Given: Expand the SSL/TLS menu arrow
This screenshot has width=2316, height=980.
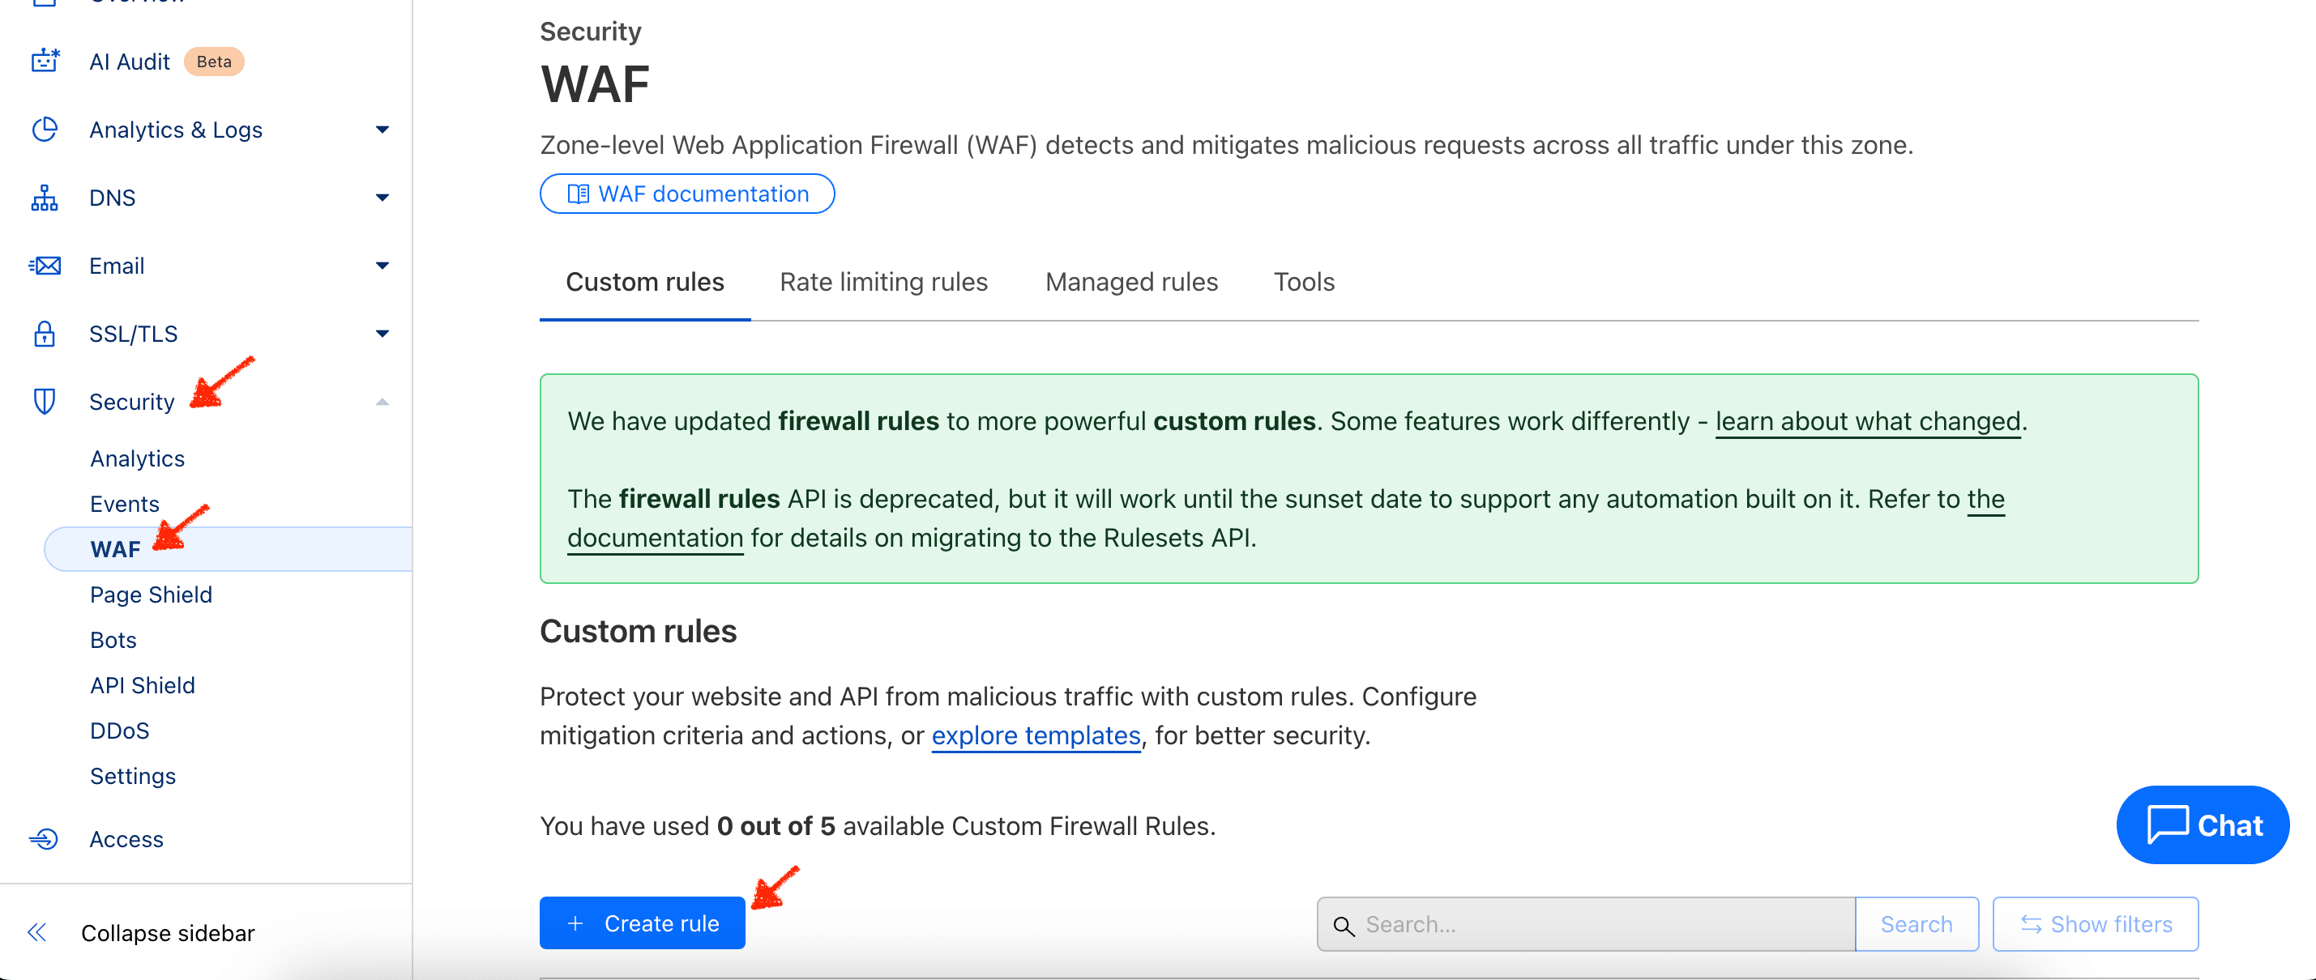Looking at the screenshot, I should (x=382, y=334).
